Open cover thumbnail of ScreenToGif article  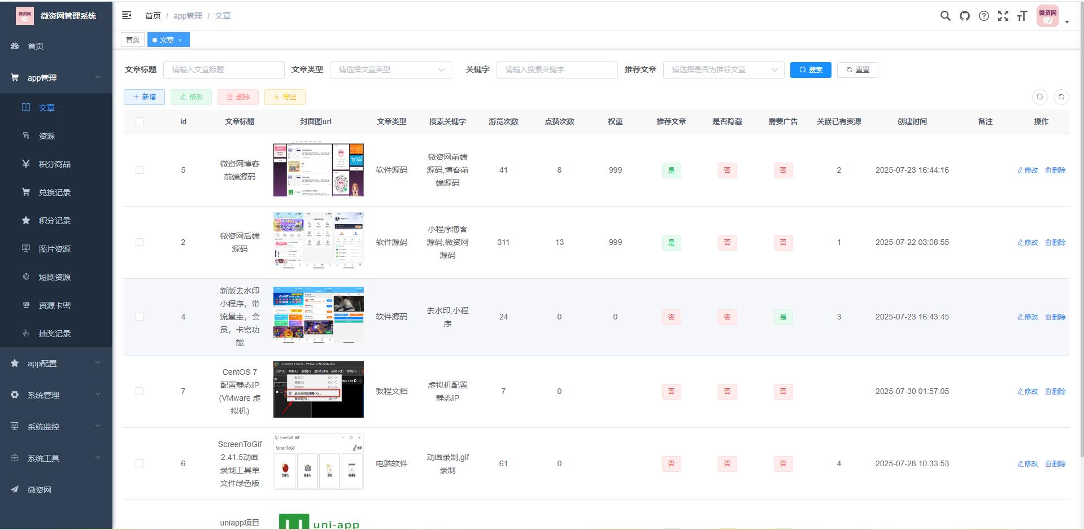click(x=319, y=462)
